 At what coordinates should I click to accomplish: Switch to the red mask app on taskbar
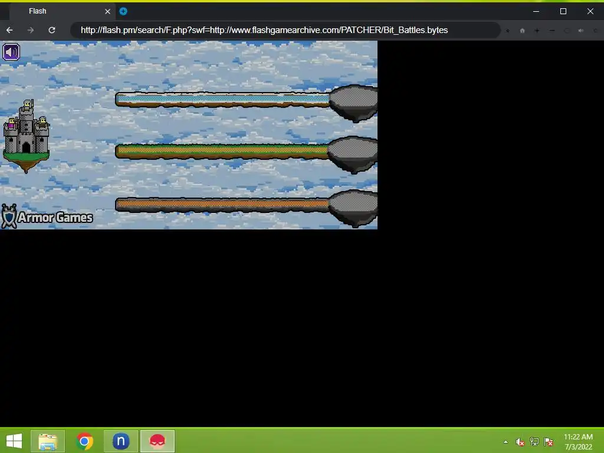(x=157, y=441)
